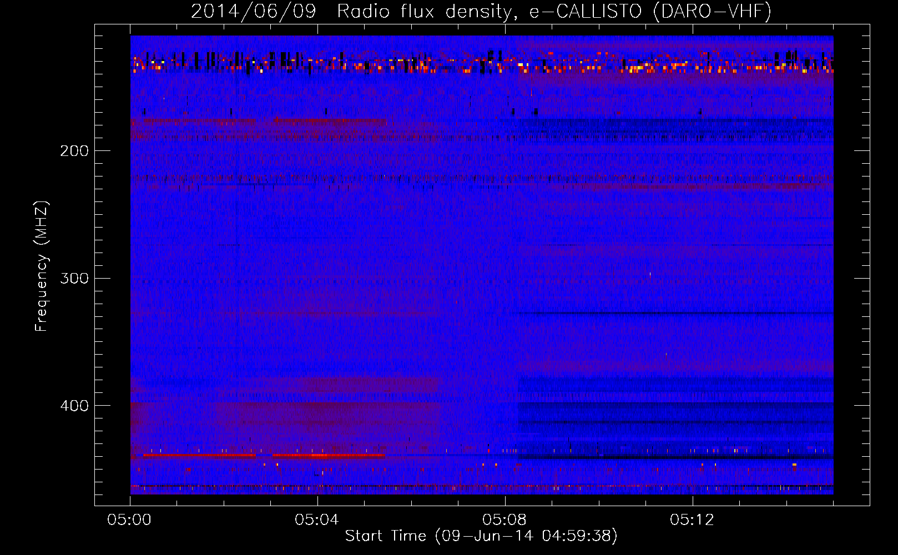Click the '05:04' time tick label

317,520
